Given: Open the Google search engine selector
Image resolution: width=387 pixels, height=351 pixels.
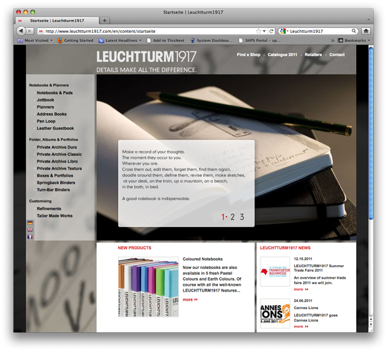Looking at the screenshot, I should 284,31.
